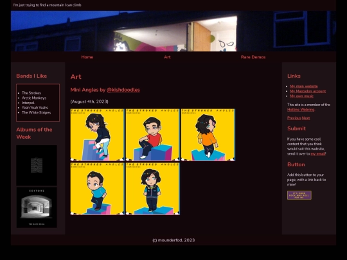Open My main website link
Viewport: 347px width, 260px height.
(303, 86)
